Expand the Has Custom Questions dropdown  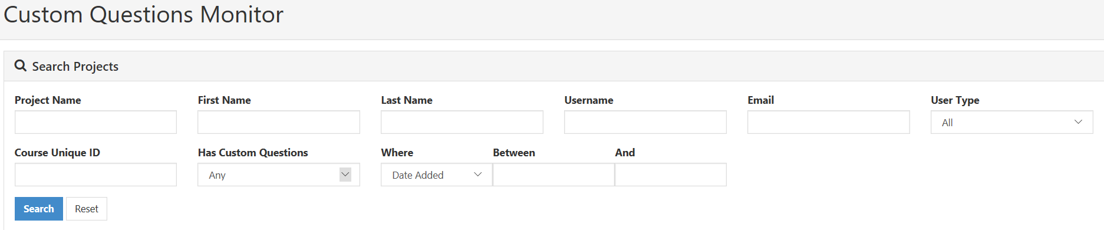[x=278, y=175]
